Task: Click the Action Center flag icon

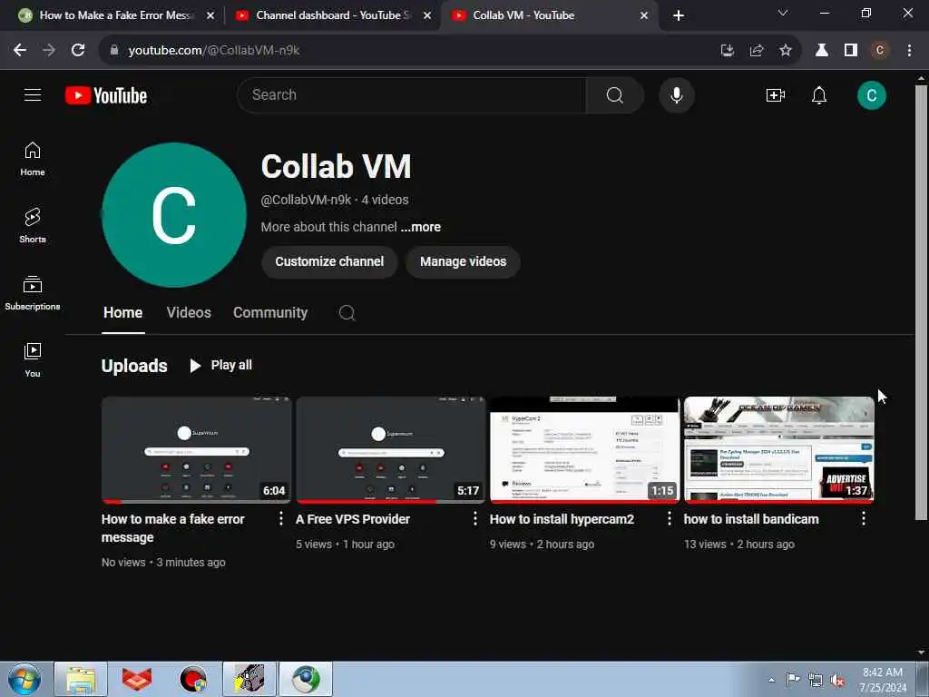Action: [x=793, y=679]
